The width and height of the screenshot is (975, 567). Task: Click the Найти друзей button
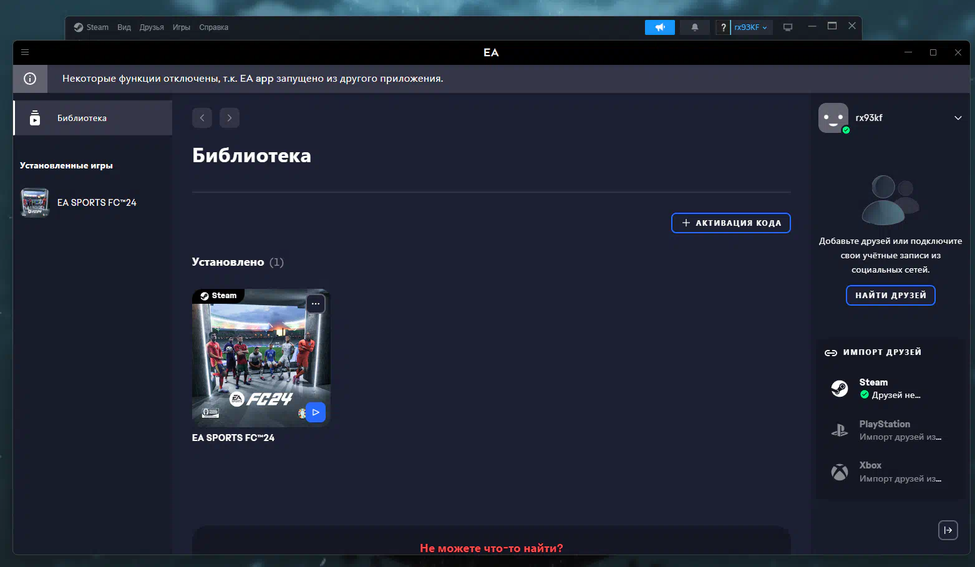[890, 295]
